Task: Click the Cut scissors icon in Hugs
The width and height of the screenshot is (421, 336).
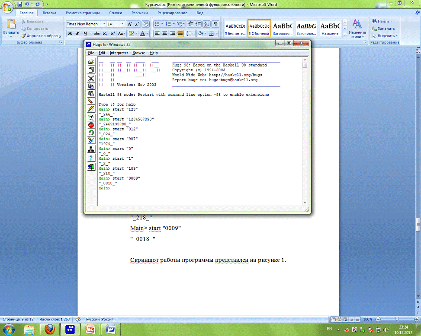Action: pyautogui.click(x=91, y=79)
